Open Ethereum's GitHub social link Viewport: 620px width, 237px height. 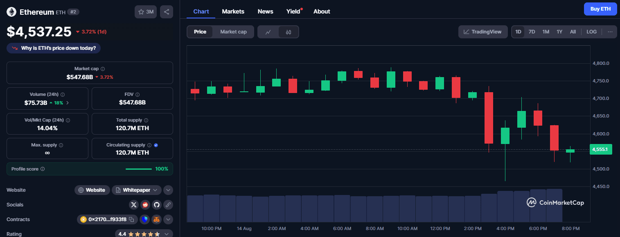click(157, 205)
